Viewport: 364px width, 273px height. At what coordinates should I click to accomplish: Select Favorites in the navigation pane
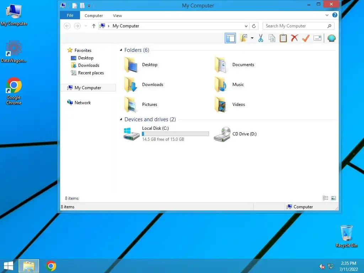pos(83,50)
